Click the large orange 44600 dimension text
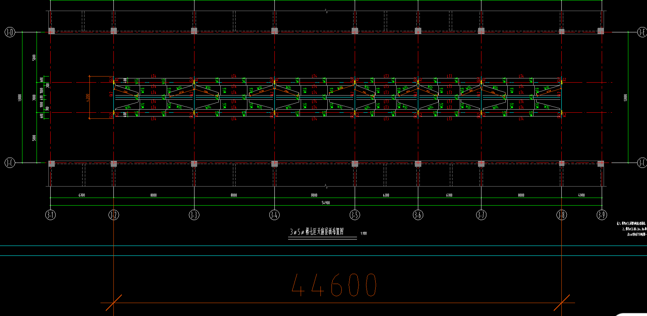 pyautogui.click(x=334, y=285)
